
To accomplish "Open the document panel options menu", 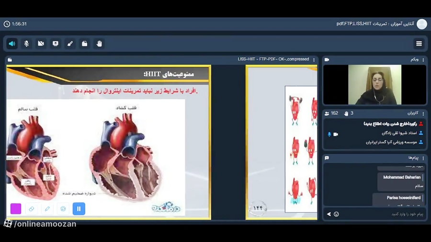I will click(314, 59).
